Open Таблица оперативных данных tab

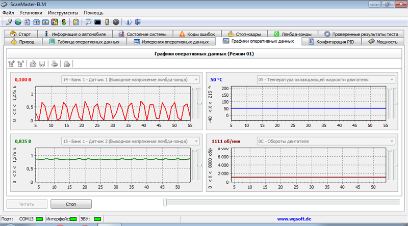85,42
